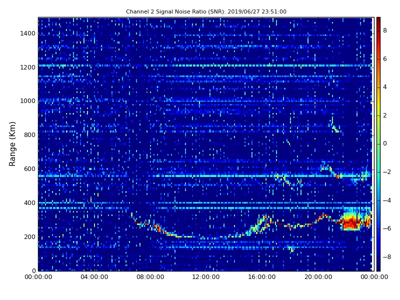This screenshot has width=400, height=300.
Task: Click the colorbar at the -8 level
Action: [378, 257]
